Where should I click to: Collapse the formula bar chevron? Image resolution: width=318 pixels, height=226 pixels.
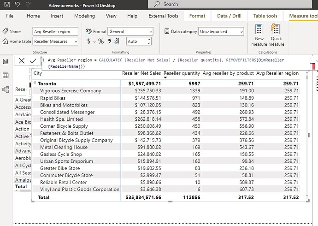point(317,60)
